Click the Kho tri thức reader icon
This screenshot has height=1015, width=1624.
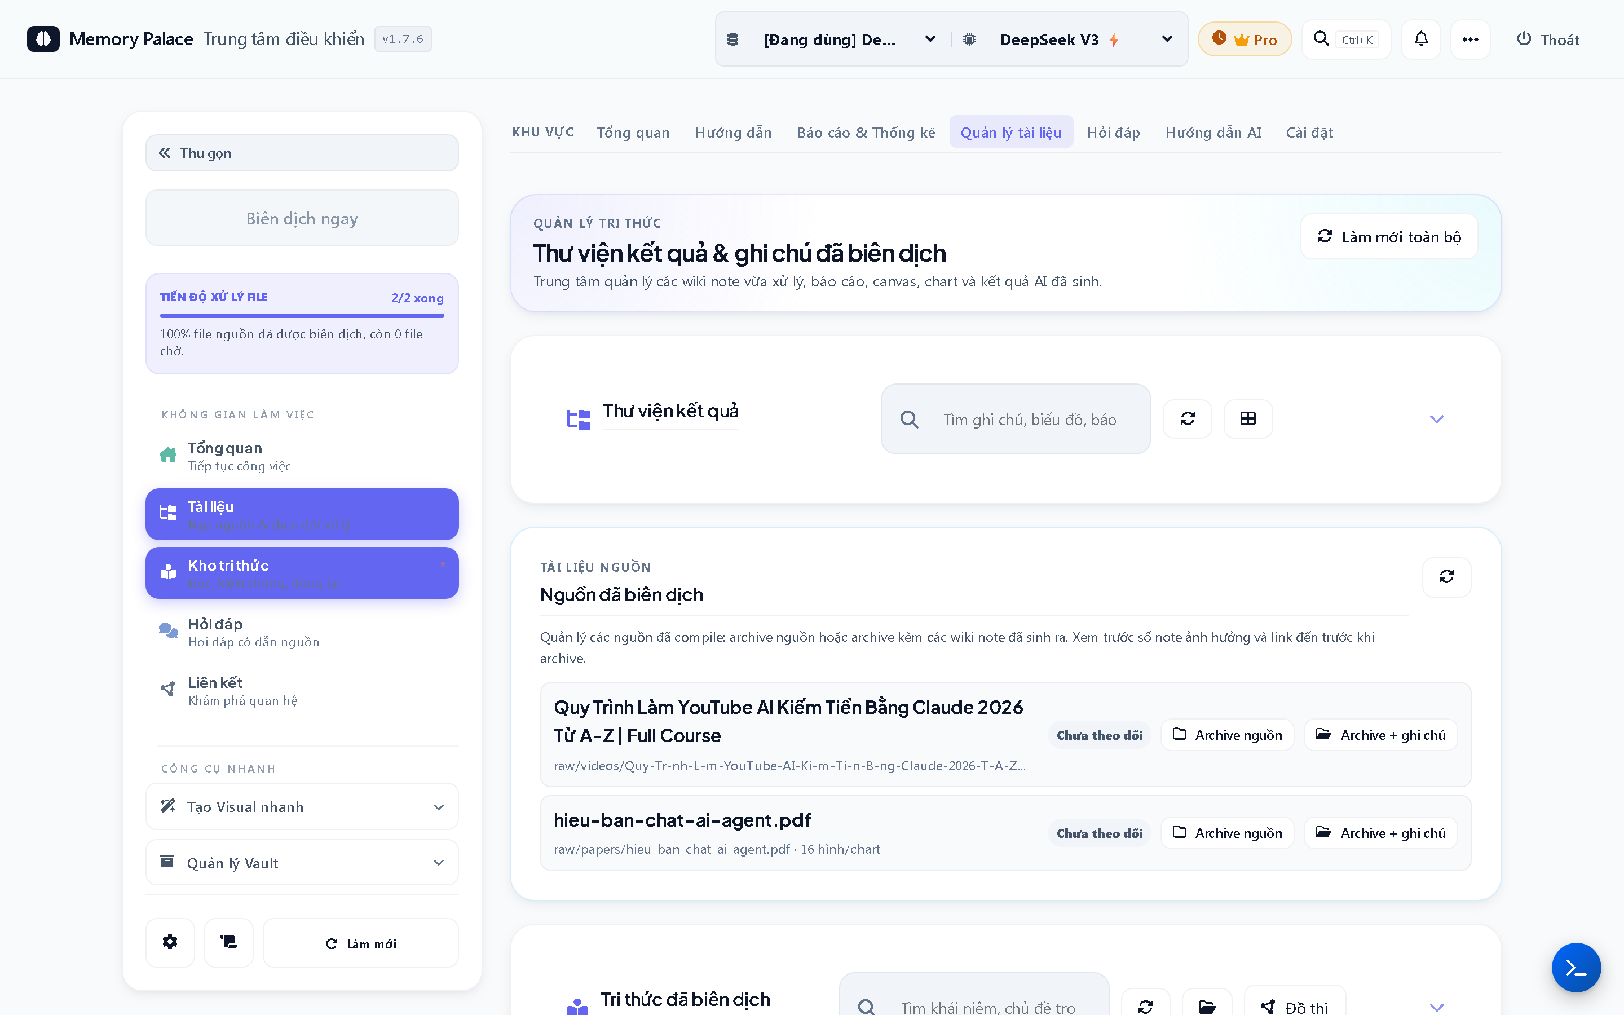click(168, 572)
